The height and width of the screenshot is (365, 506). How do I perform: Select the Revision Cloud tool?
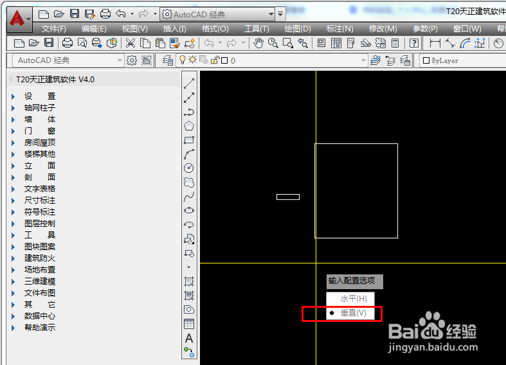tap(189, 182)
